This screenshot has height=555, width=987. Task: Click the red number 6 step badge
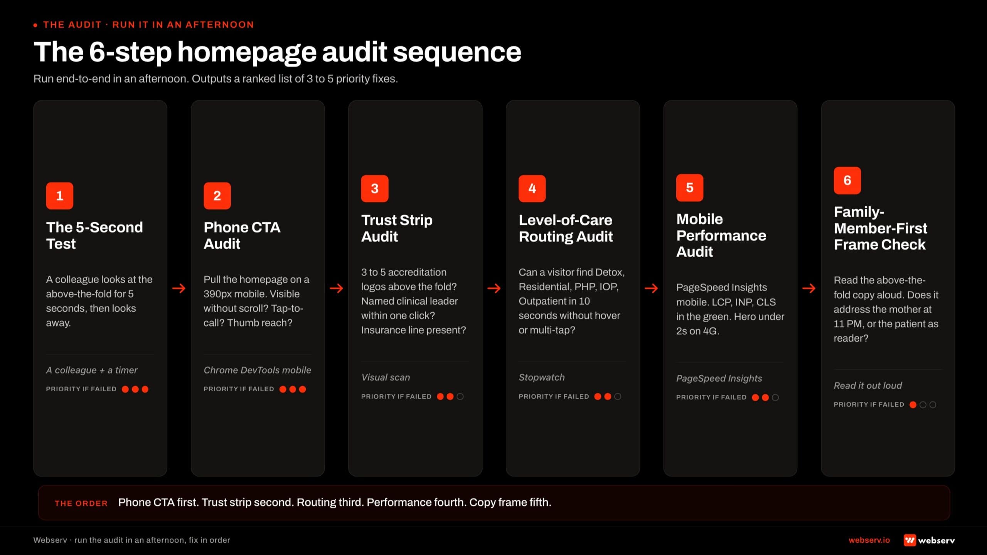(847, 180)
